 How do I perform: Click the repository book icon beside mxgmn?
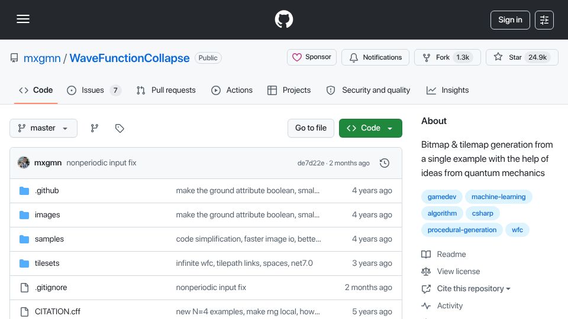point(14,58)
